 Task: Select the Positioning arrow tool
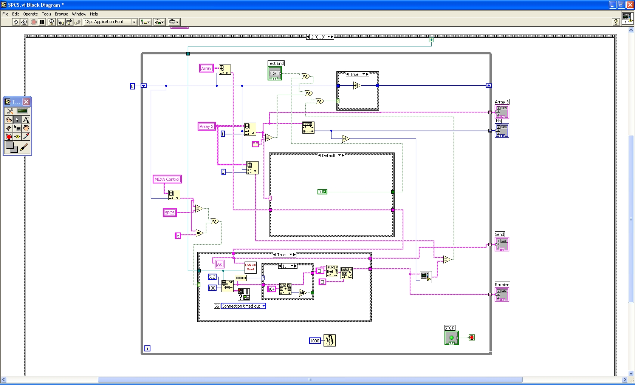[17, 120]
